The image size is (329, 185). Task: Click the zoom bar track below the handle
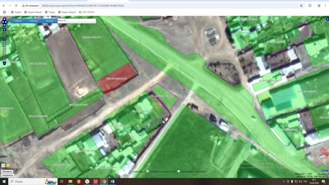(x=4, y=51)
